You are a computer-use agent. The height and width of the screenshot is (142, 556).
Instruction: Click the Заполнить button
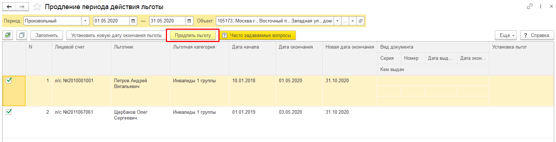47,35
